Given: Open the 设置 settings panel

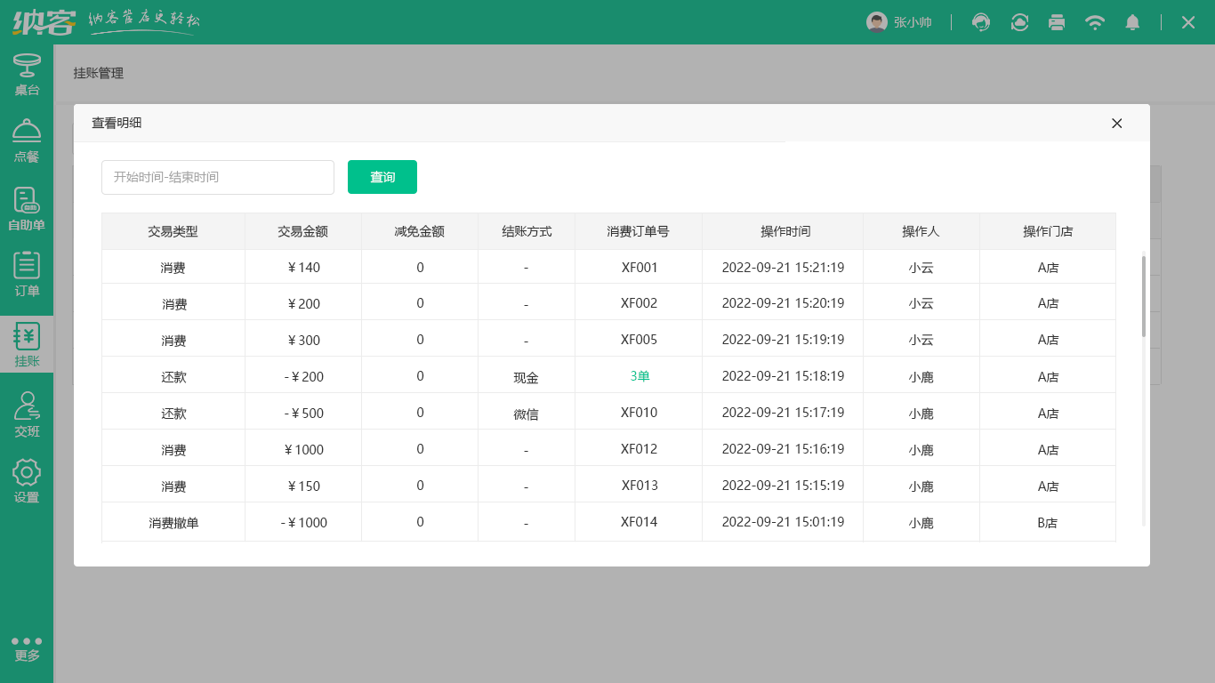Looking at the screenshot, I should (x=27, y=480).
